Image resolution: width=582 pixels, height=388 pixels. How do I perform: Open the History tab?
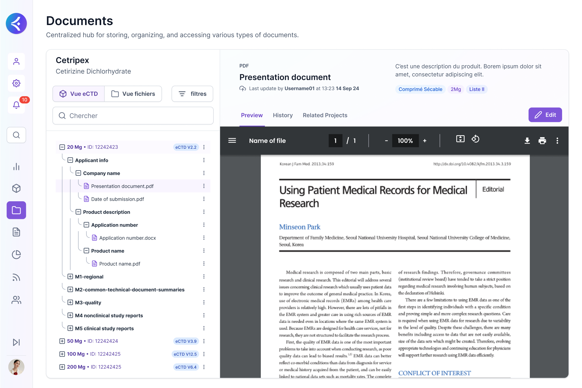pos(283,115)
